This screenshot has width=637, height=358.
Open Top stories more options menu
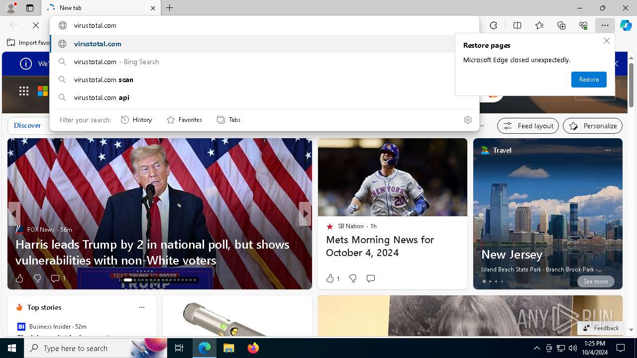[142, 307]
